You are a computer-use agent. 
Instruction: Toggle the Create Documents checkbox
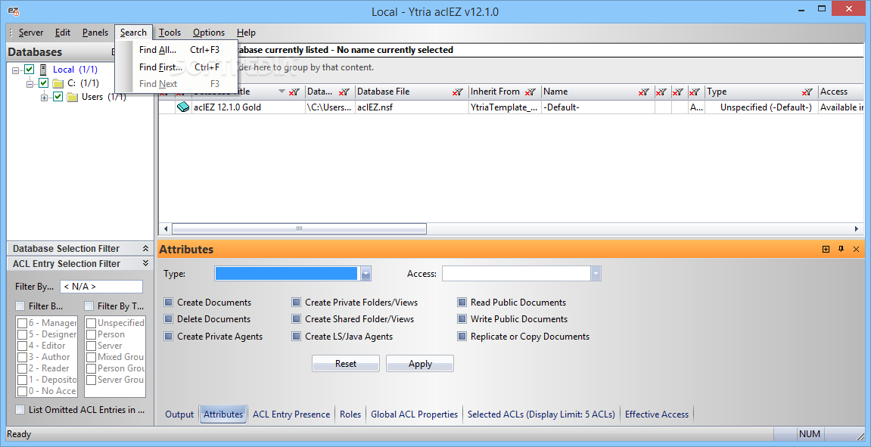168,303
